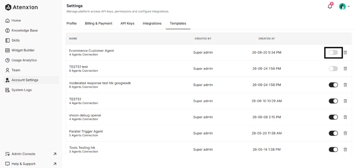Enable the TESTS1 test toggle
The image size is (355, 168).
click(333, 69)
